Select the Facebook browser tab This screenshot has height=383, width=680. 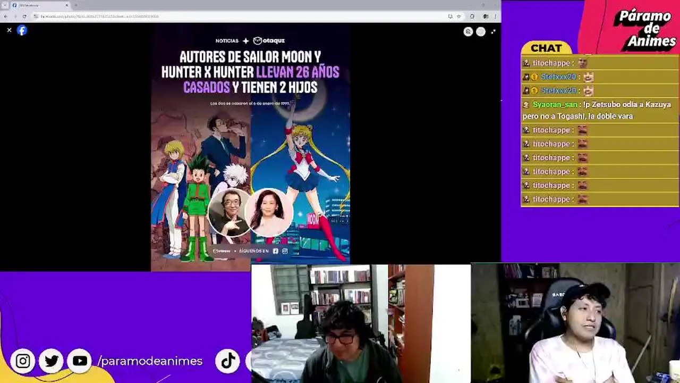40,5
